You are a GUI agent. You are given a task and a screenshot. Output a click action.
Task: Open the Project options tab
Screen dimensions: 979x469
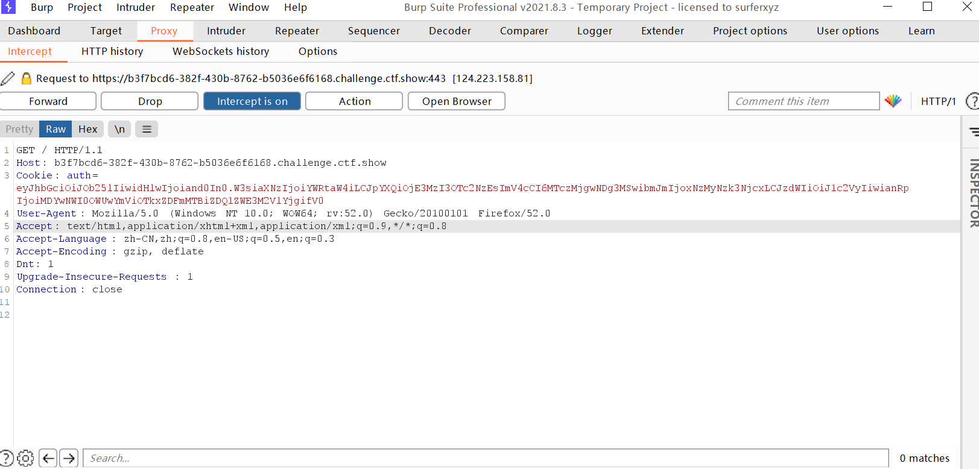point(750,31)
